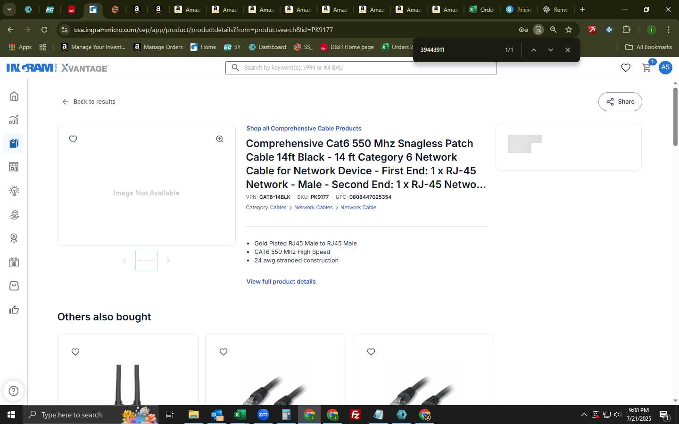679x424 pixels.
Task: Open the browser zoom magnifier icon
Action: click(x=554, y=30)
